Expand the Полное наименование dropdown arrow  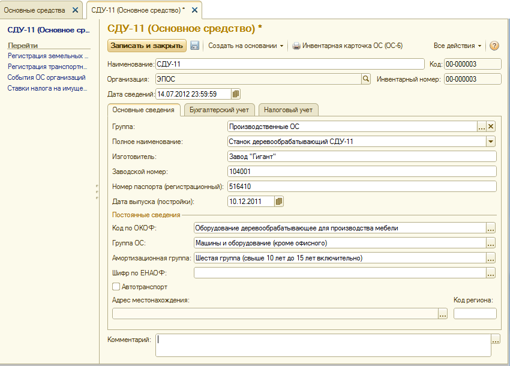tap(491, 142)
